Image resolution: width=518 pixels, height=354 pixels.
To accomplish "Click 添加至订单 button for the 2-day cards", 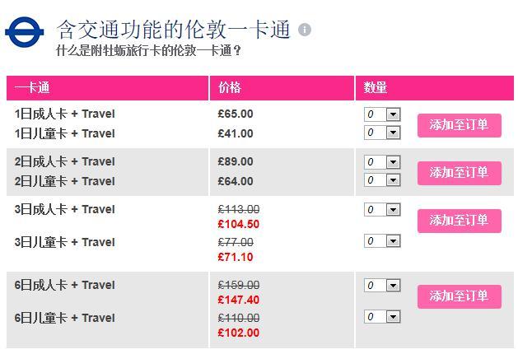I will pyautogui.click(x=459, y=173).
